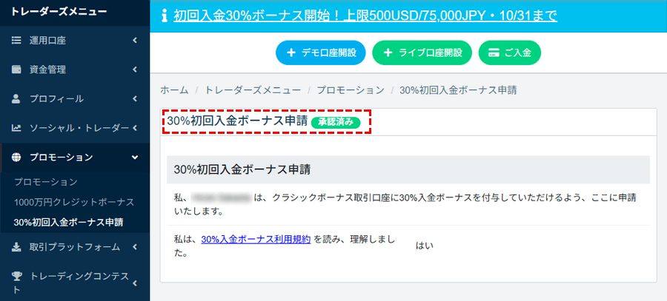Open the 運用口座 menu item
This screenshot has width=667, height=301.
(74, 41)
